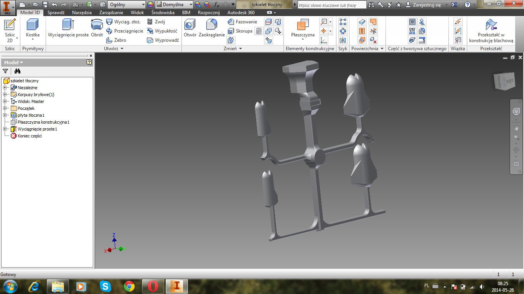Open Chrome from the Windows taskbar
Viewport: 524px width, 294px height.
point(129,286)
